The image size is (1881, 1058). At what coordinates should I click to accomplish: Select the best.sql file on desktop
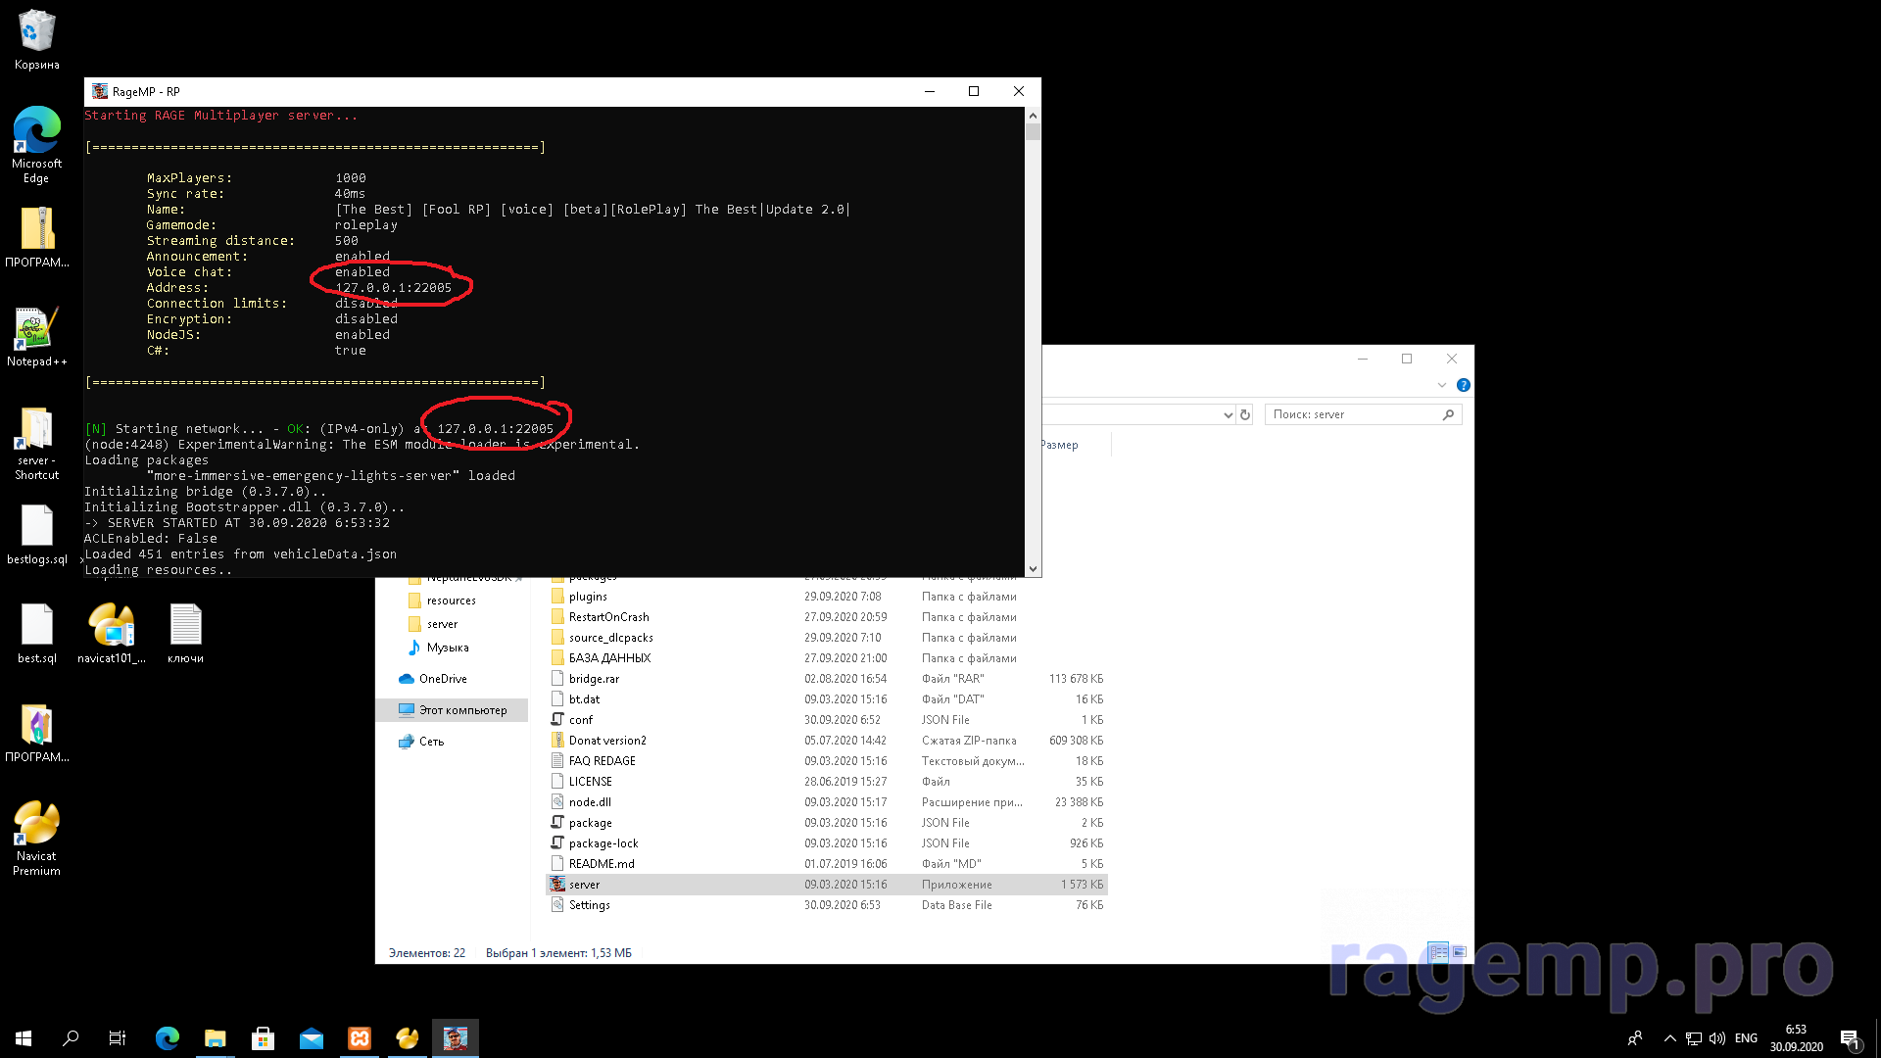[x=36, y=634]
